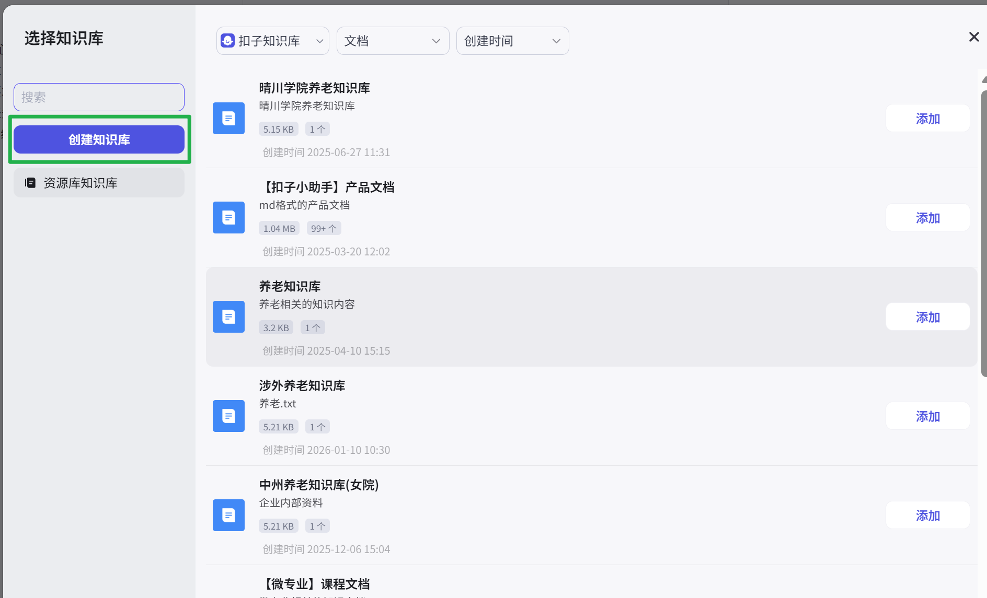Open the 创建时间 sorting dropdown
987x598 pixels.
[512, 41]
